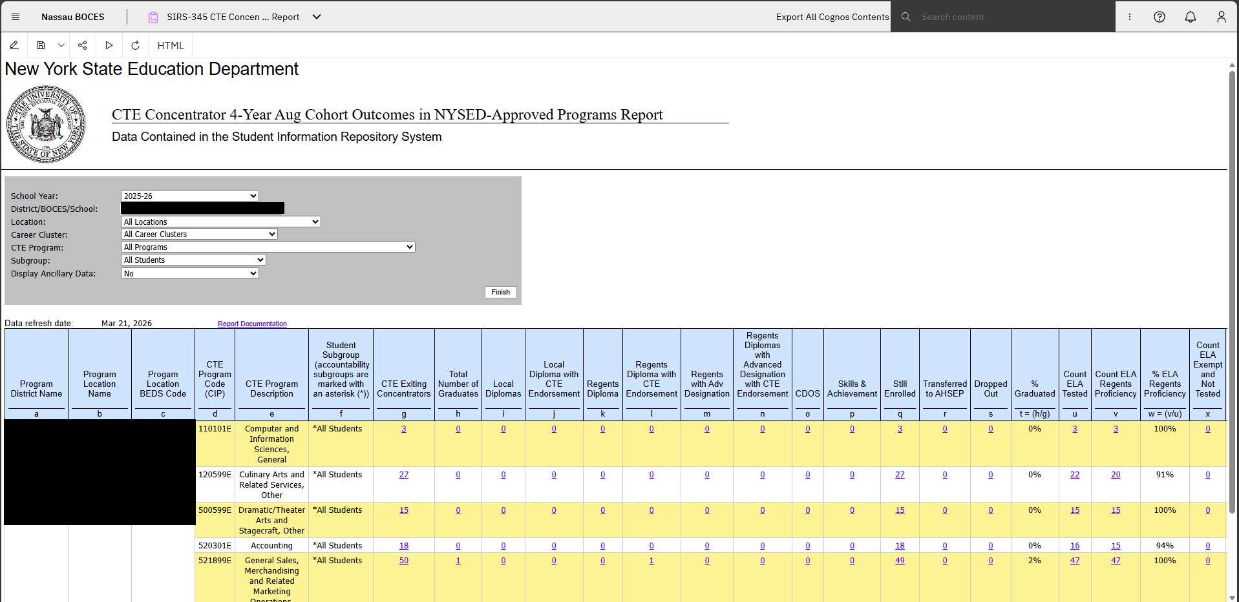Open the Report Documentation link
The width and height of the screenshot is (1239, 602).
(x=252, y=324)
